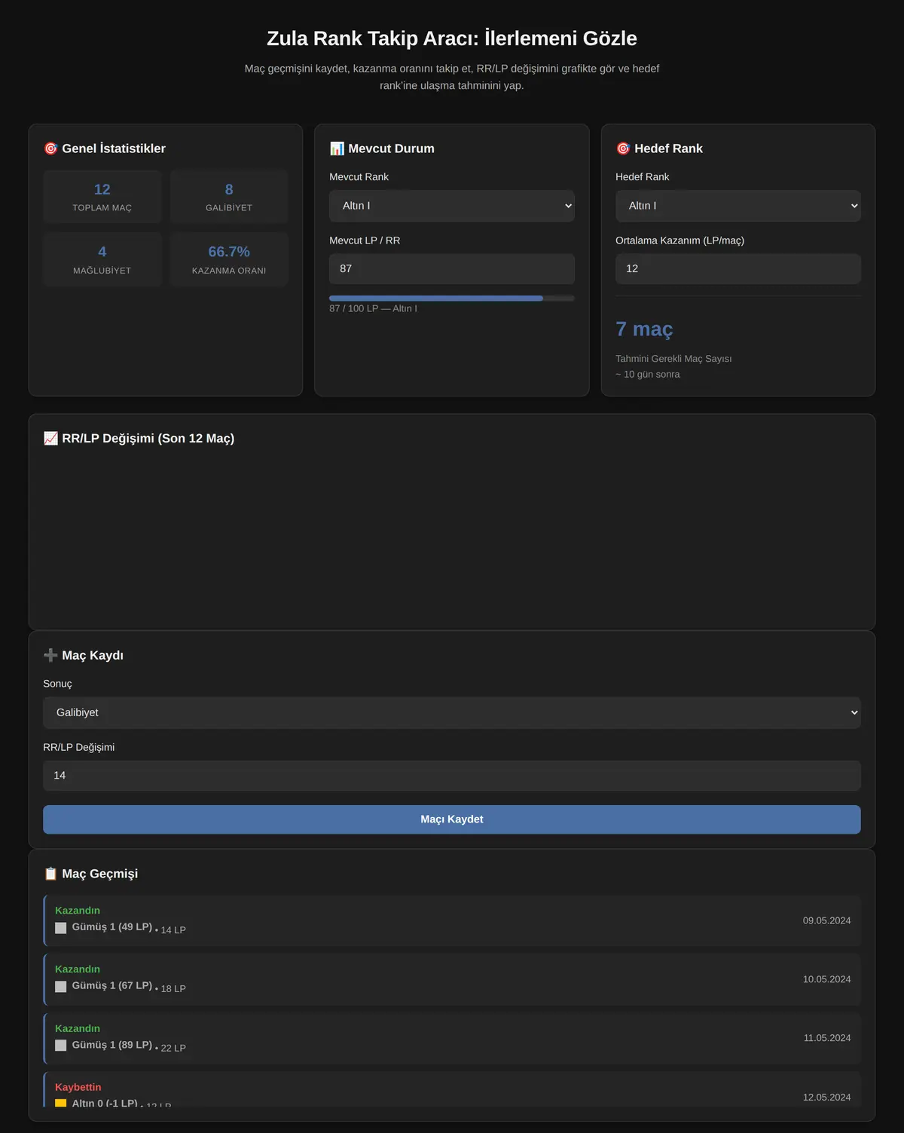
Task: Click the "22 LP" value in match history
Action: coord(173,1048)
